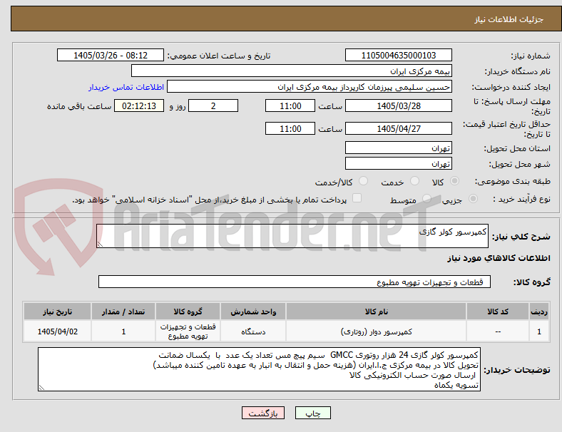Click the cell کمپرسور دوار (روتاری)
The image size is (562, 432).
tap(376, 331)
